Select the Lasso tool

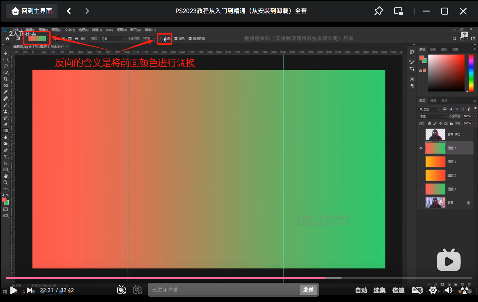tap(6, 66)
